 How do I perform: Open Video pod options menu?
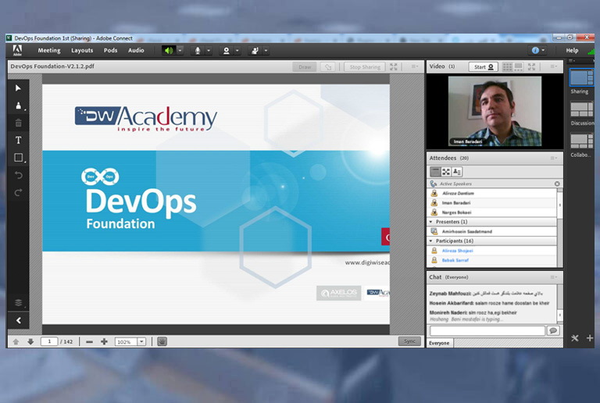(x=553, y=66)
